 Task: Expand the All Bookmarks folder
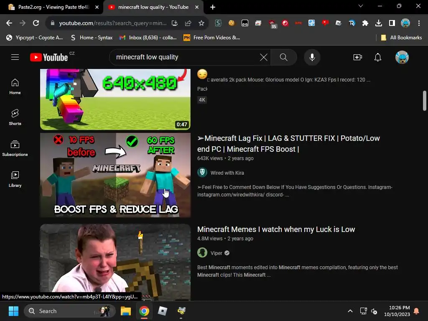point(401,38)
